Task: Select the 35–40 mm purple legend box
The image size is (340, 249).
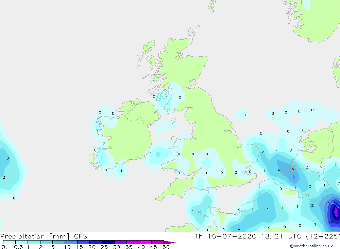Action: [133, 242]
